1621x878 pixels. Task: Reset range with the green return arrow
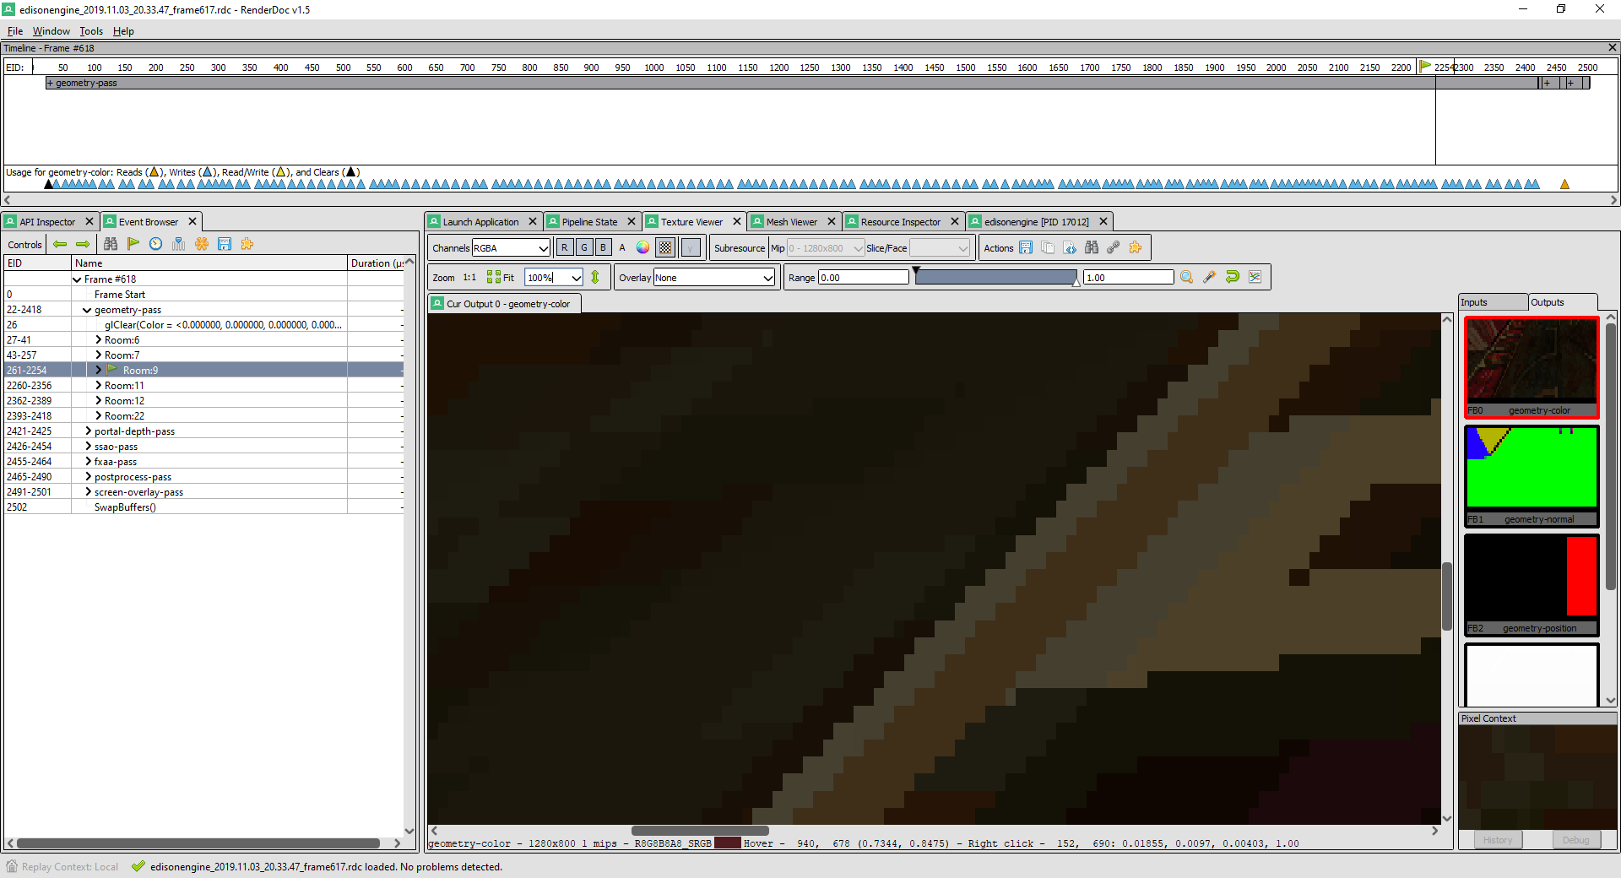(1233, 277)
